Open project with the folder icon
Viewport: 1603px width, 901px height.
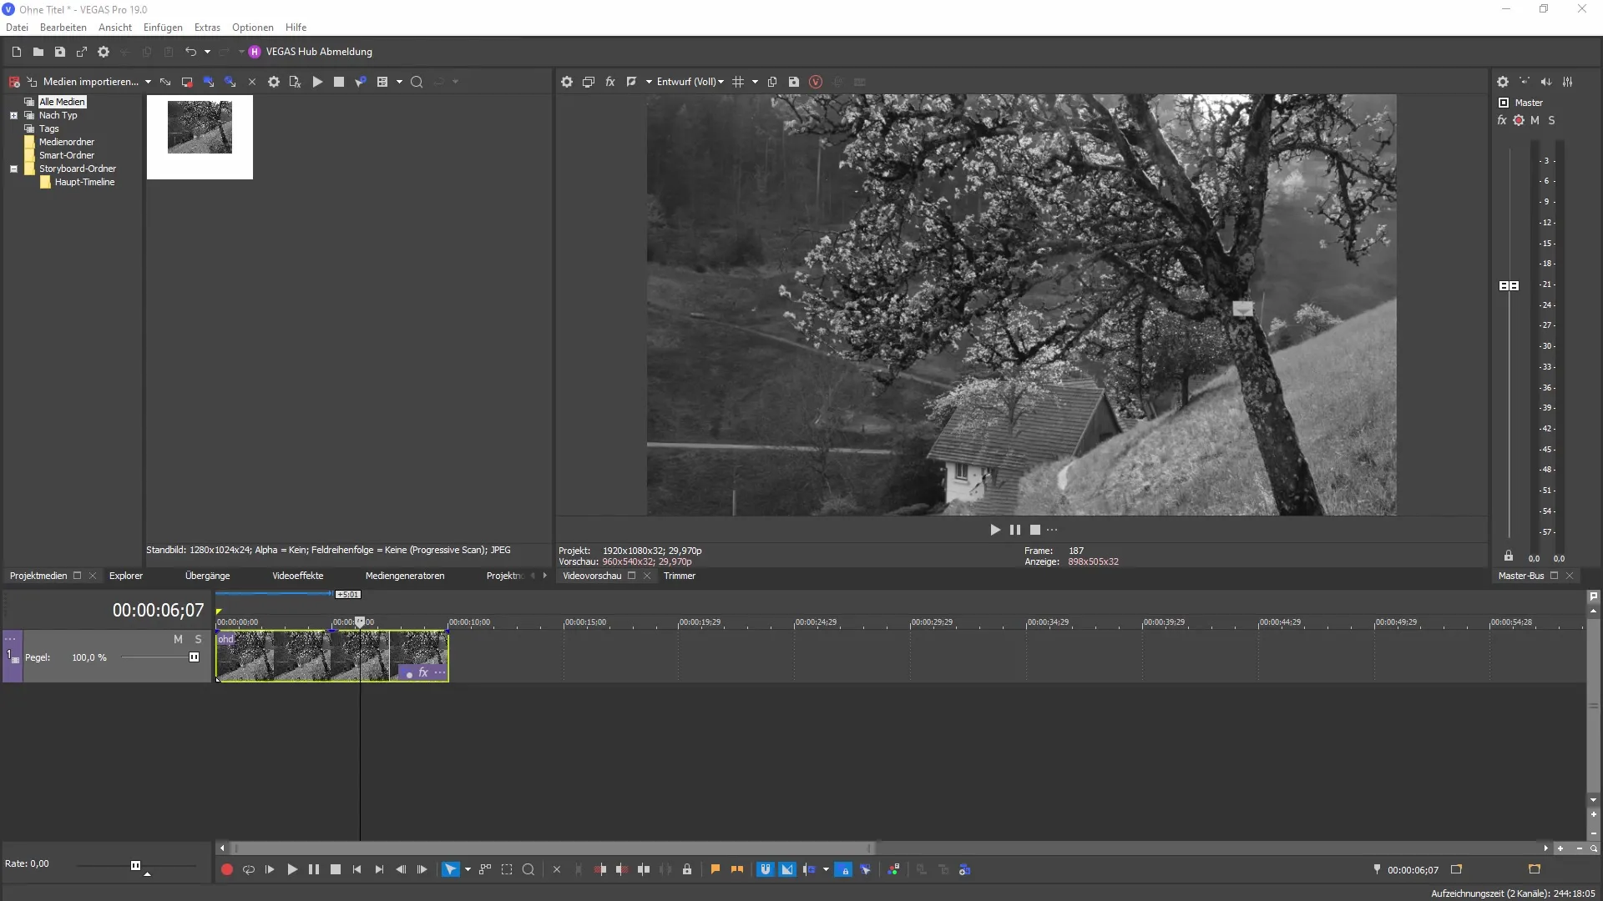coord(38,52)
